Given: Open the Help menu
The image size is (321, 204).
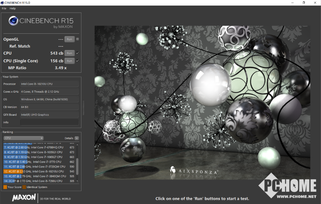Looking at the screenshot, I should pos(13,9).
